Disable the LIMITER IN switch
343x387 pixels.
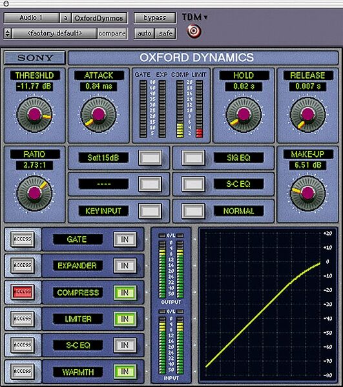pos(125,319)
